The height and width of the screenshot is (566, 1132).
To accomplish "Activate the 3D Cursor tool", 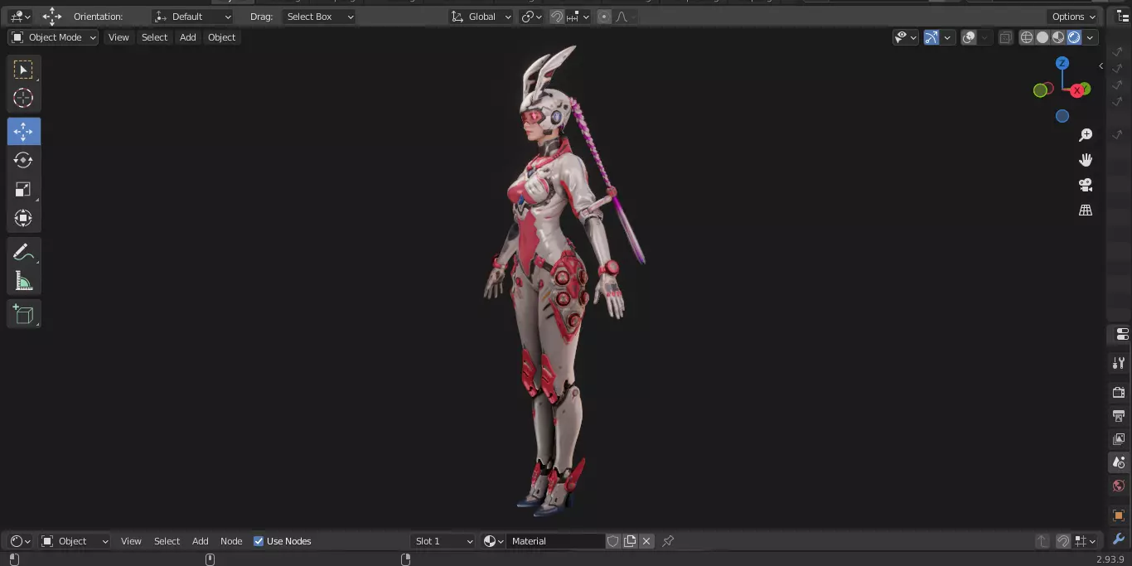I will [x=23, y=99].
